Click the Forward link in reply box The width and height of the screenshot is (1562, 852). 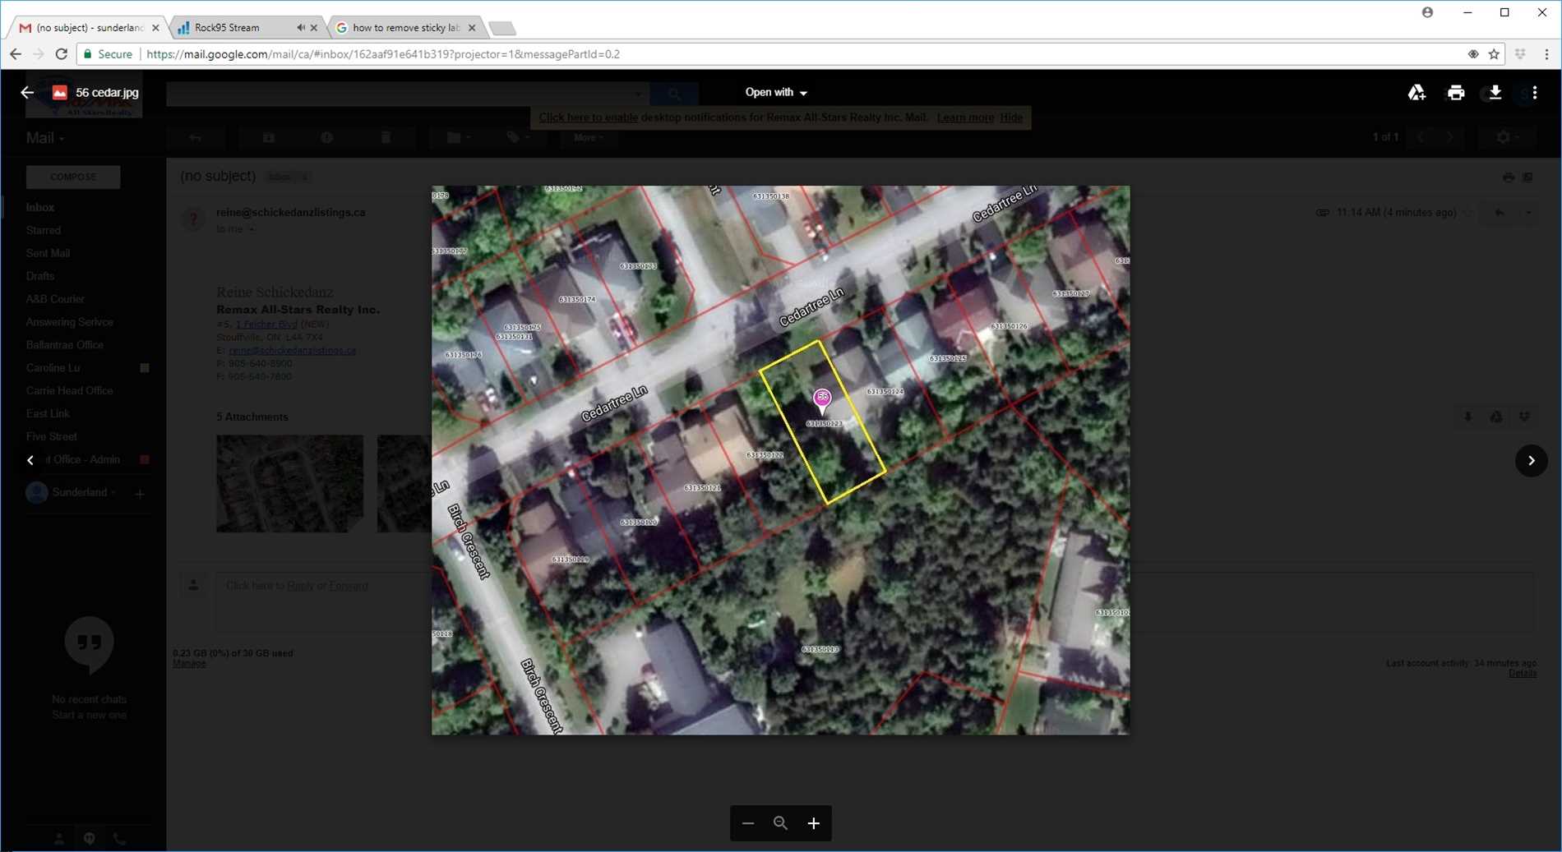(349, 586)
